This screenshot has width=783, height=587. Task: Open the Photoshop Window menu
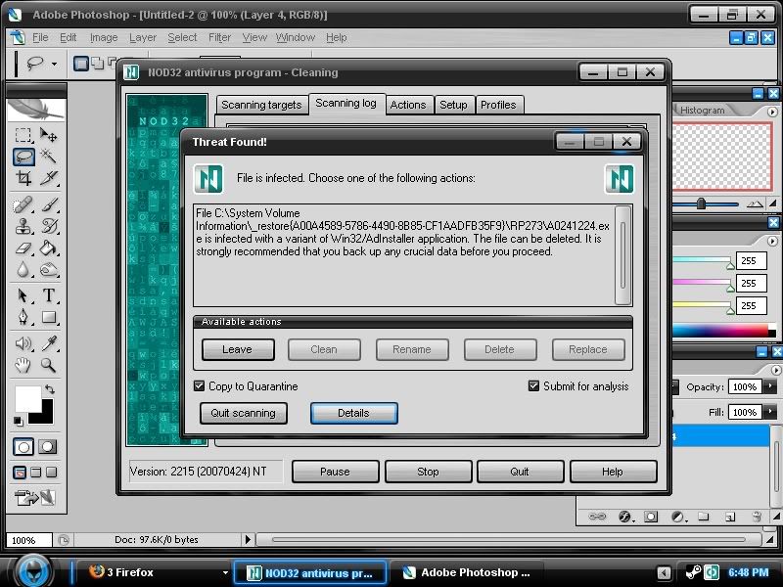296,37
